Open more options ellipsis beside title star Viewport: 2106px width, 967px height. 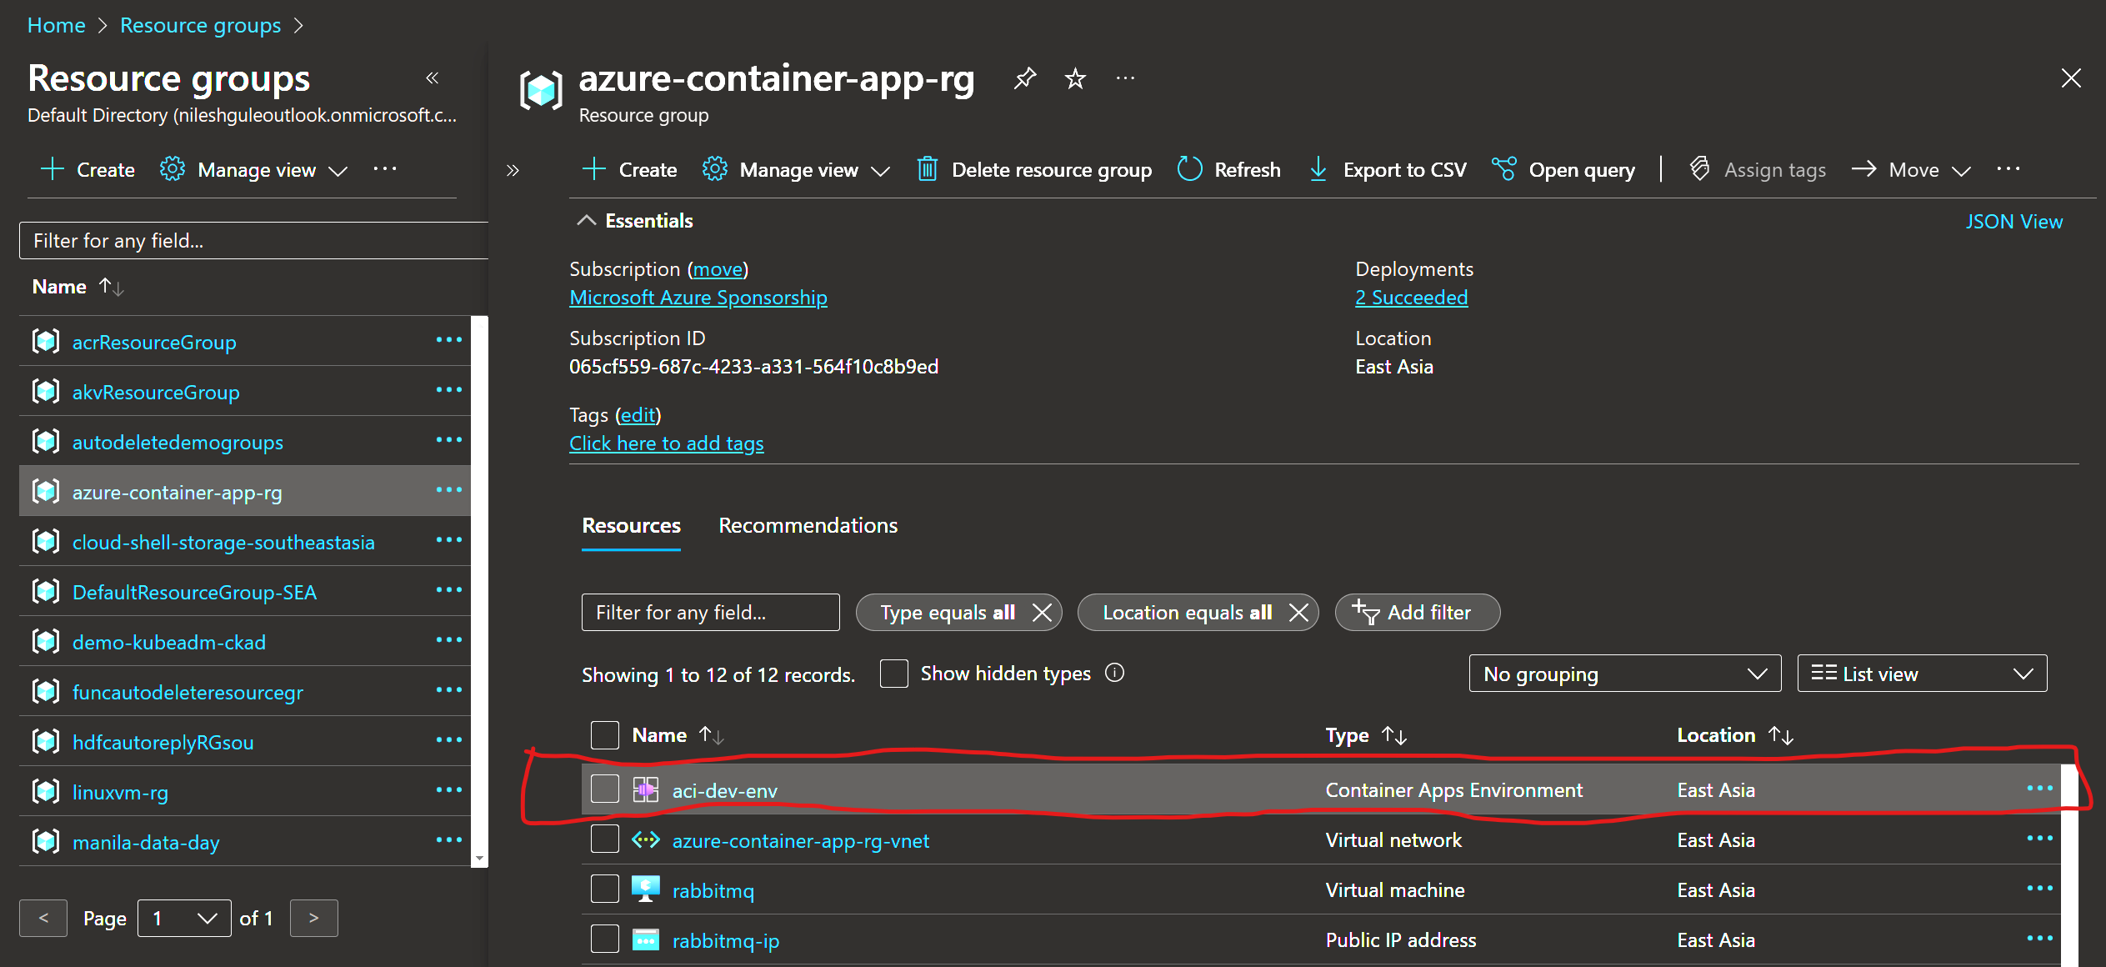[x=1125, y=78]
